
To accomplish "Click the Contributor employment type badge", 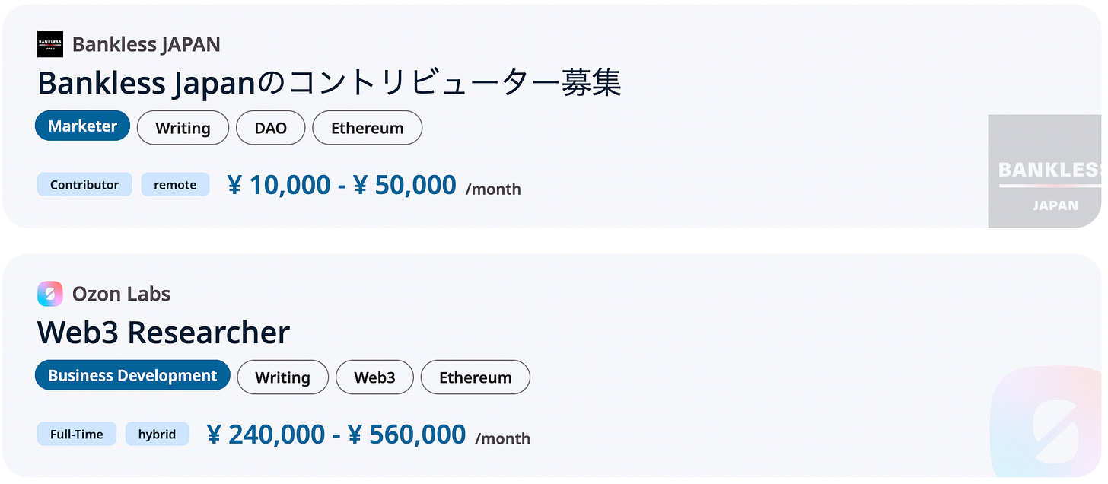I will pyautogui.click(x=84, y=185).
